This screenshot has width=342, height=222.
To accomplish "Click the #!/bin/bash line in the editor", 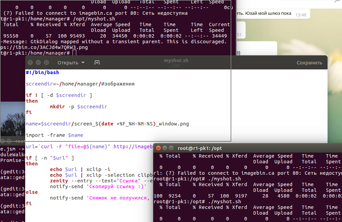I will [42, 72].
